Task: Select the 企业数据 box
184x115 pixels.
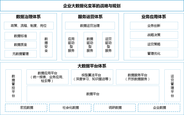Action: pyautogui.click(x=159, y=108)
